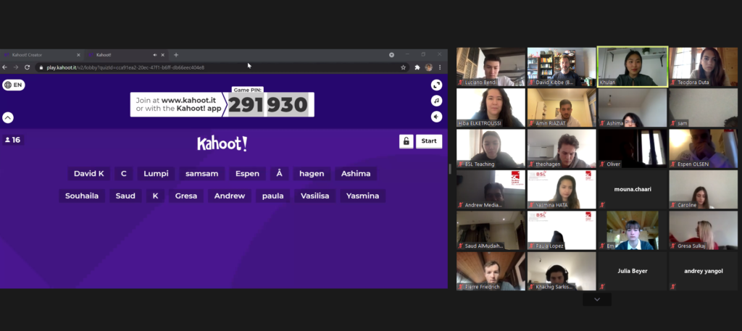This screenshot has width=742, height=331.
Task: Select Khulan's highlighted video tile
Action: (x=632, y=67)
